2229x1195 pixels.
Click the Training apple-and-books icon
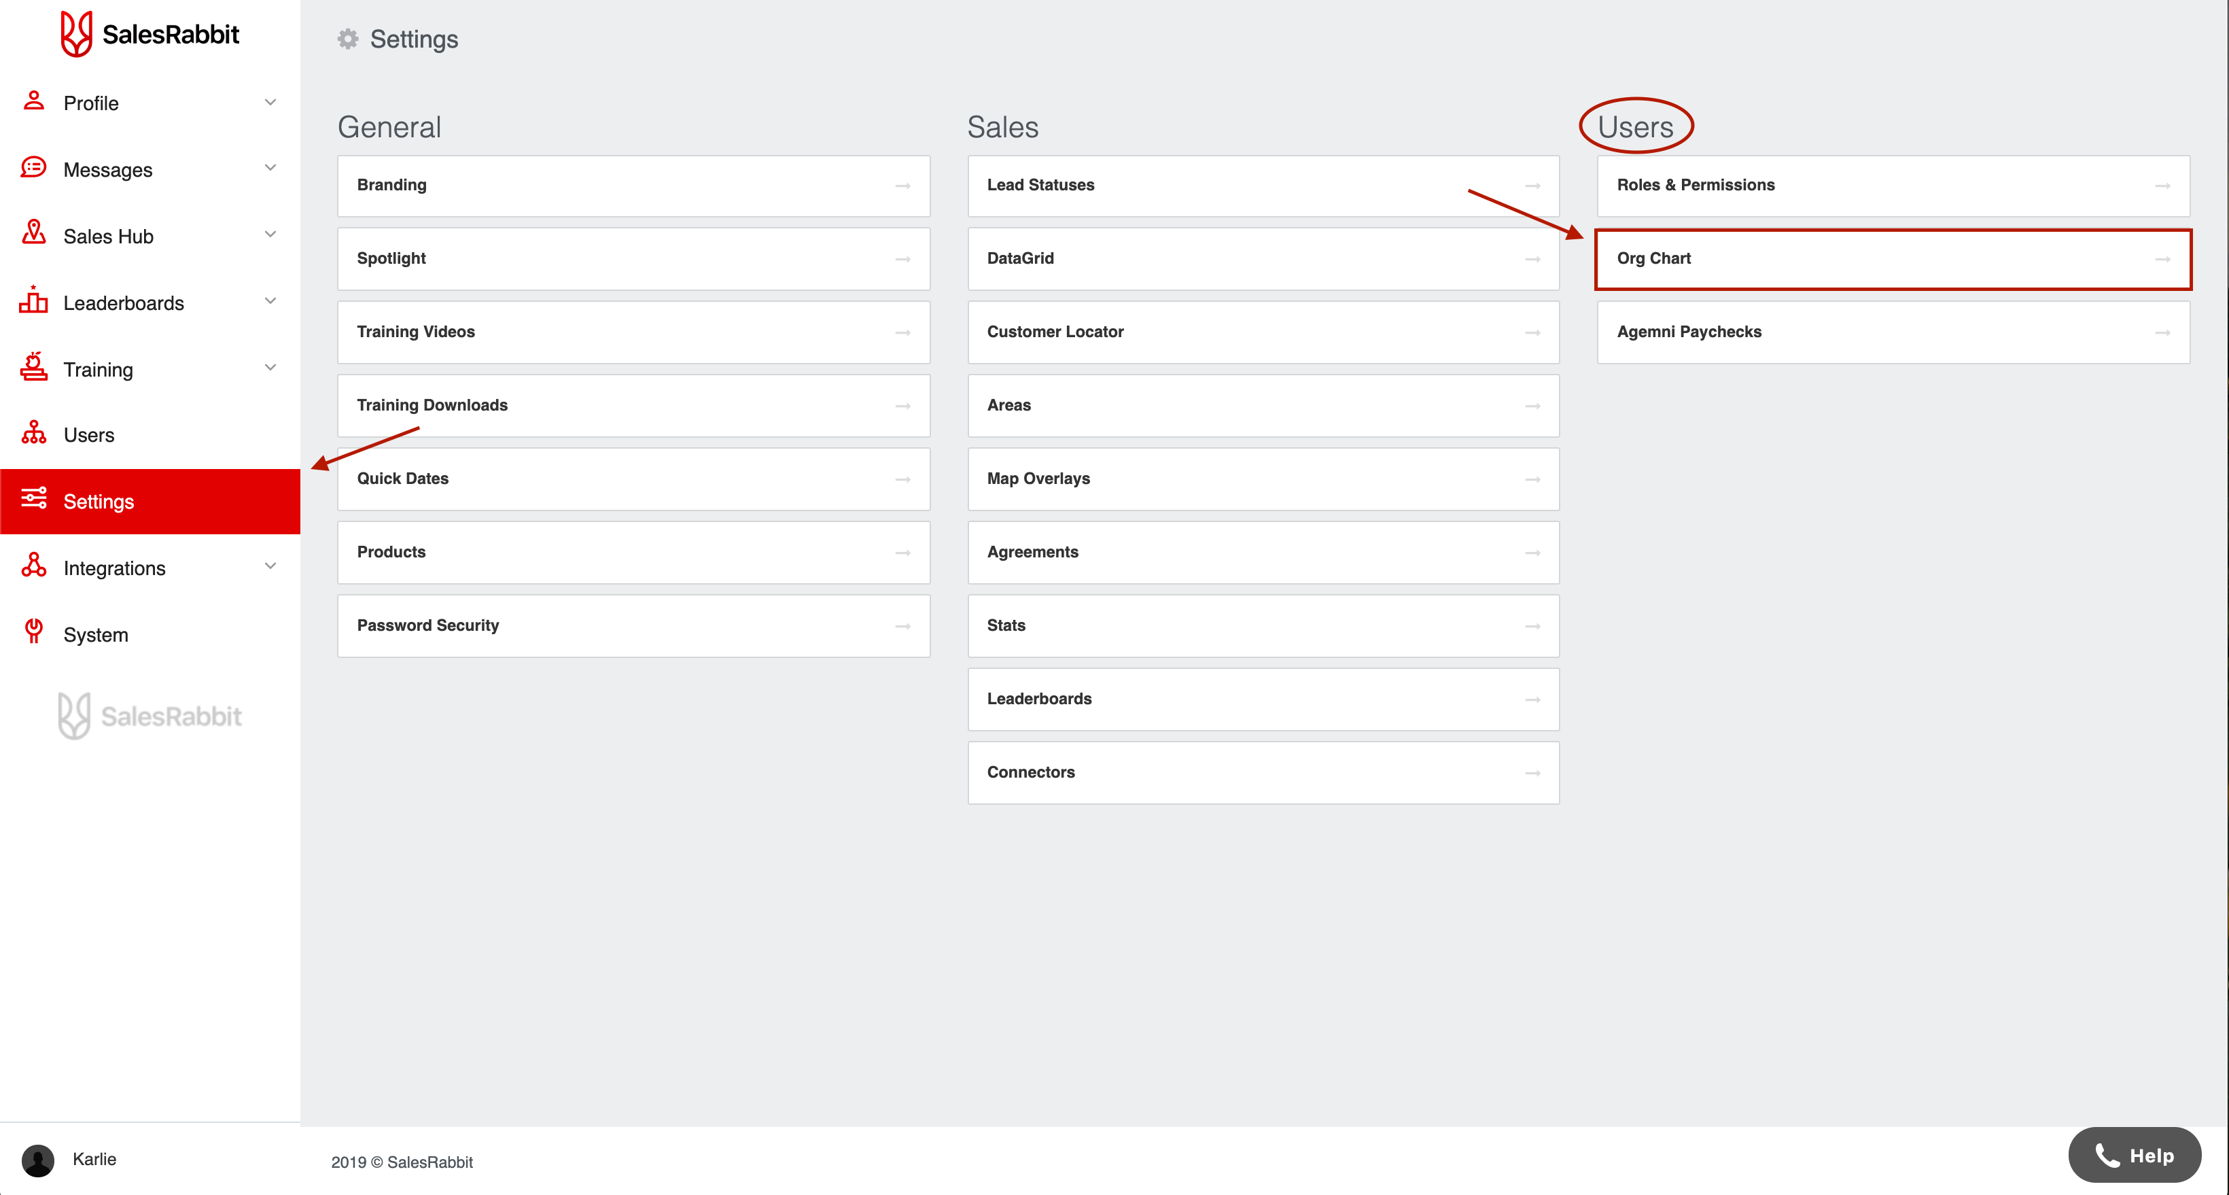pos(34,367)
